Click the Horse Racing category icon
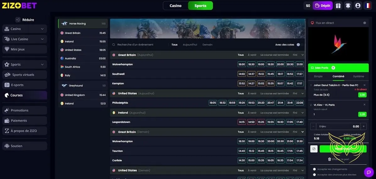The width and height of the screenshot is (376, 179). click(x=64, y=24)
